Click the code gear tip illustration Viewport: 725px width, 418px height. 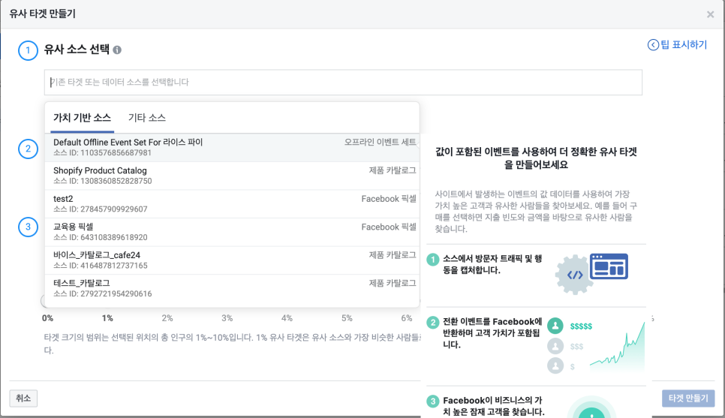(x=574, y=275)
